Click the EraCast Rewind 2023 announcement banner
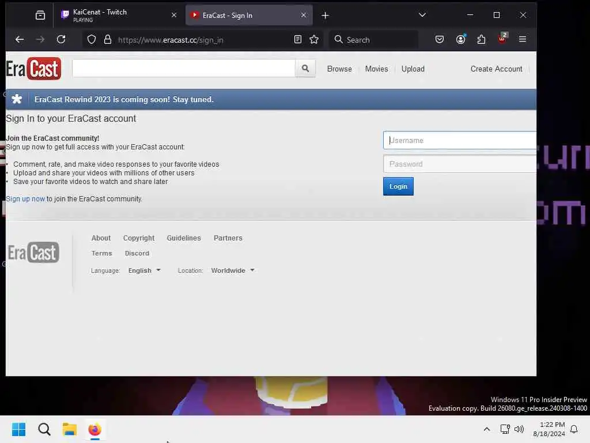 point(271,99)
